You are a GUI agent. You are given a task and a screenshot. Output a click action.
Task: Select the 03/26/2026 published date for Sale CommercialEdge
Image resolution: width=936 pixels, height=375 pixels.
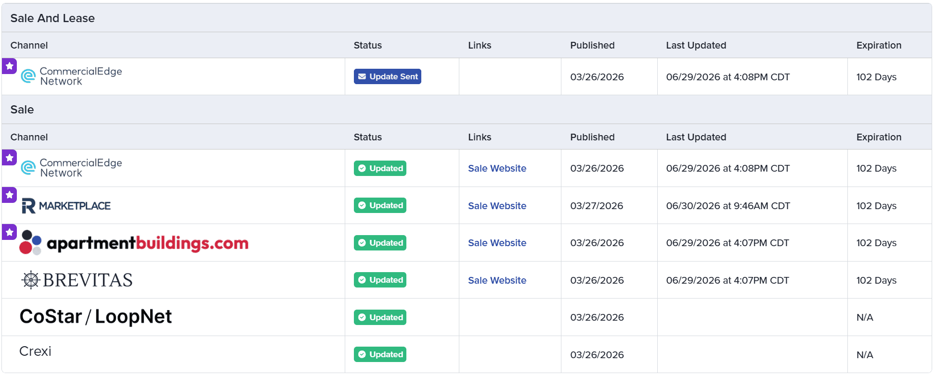coord(597,168)
